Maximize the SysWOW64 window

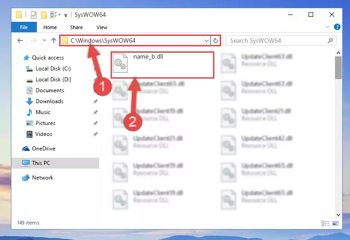(x=311, y=15)
